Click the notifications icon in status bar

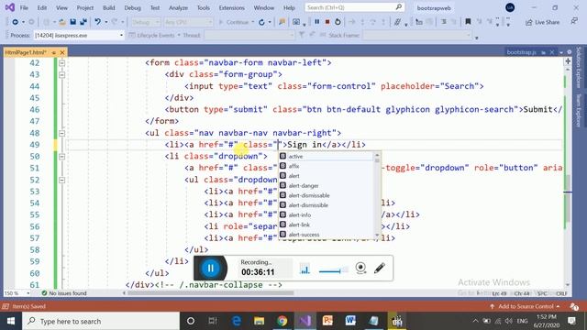pos(574,306)
